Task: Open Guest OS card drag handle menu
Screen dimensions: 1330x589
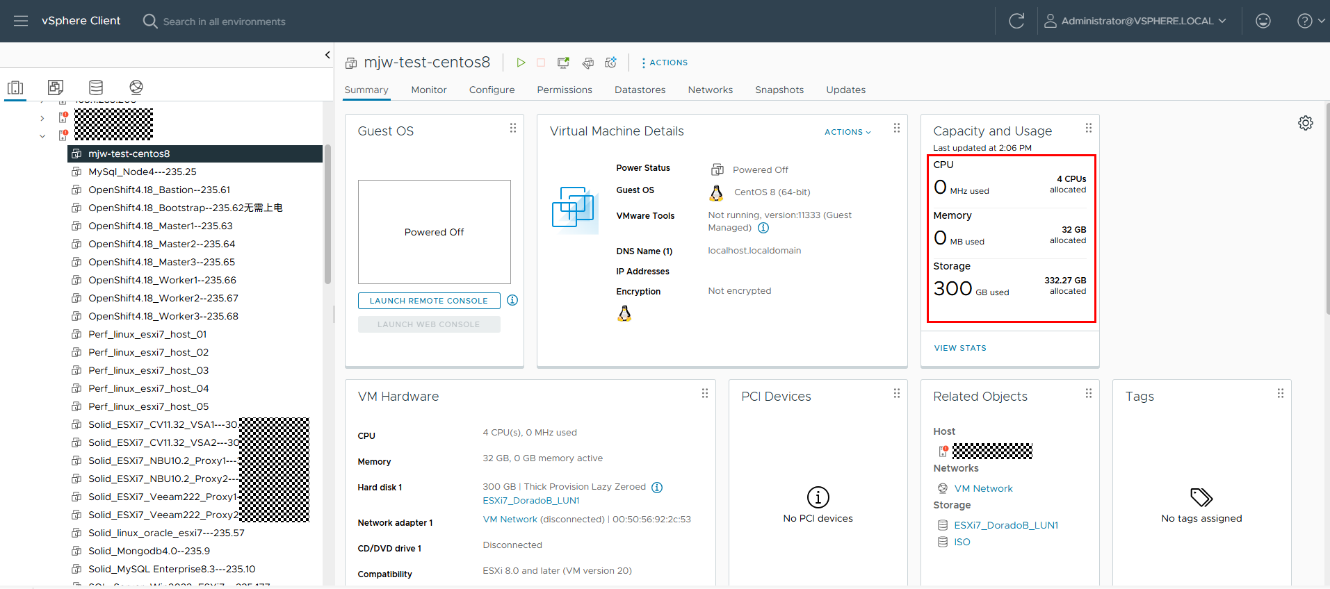Action: click(x=513, y=128)
